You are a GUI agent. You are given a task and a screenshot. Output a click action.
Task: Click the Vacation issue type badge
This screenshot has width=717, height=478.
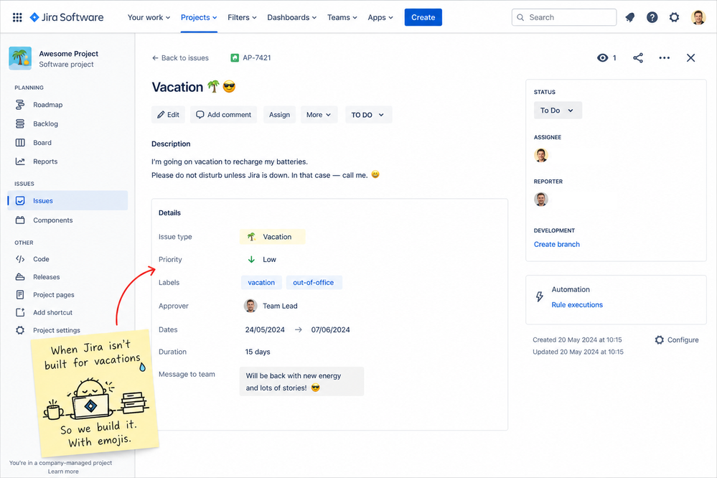pyautogui.click(x=272, y=236)
